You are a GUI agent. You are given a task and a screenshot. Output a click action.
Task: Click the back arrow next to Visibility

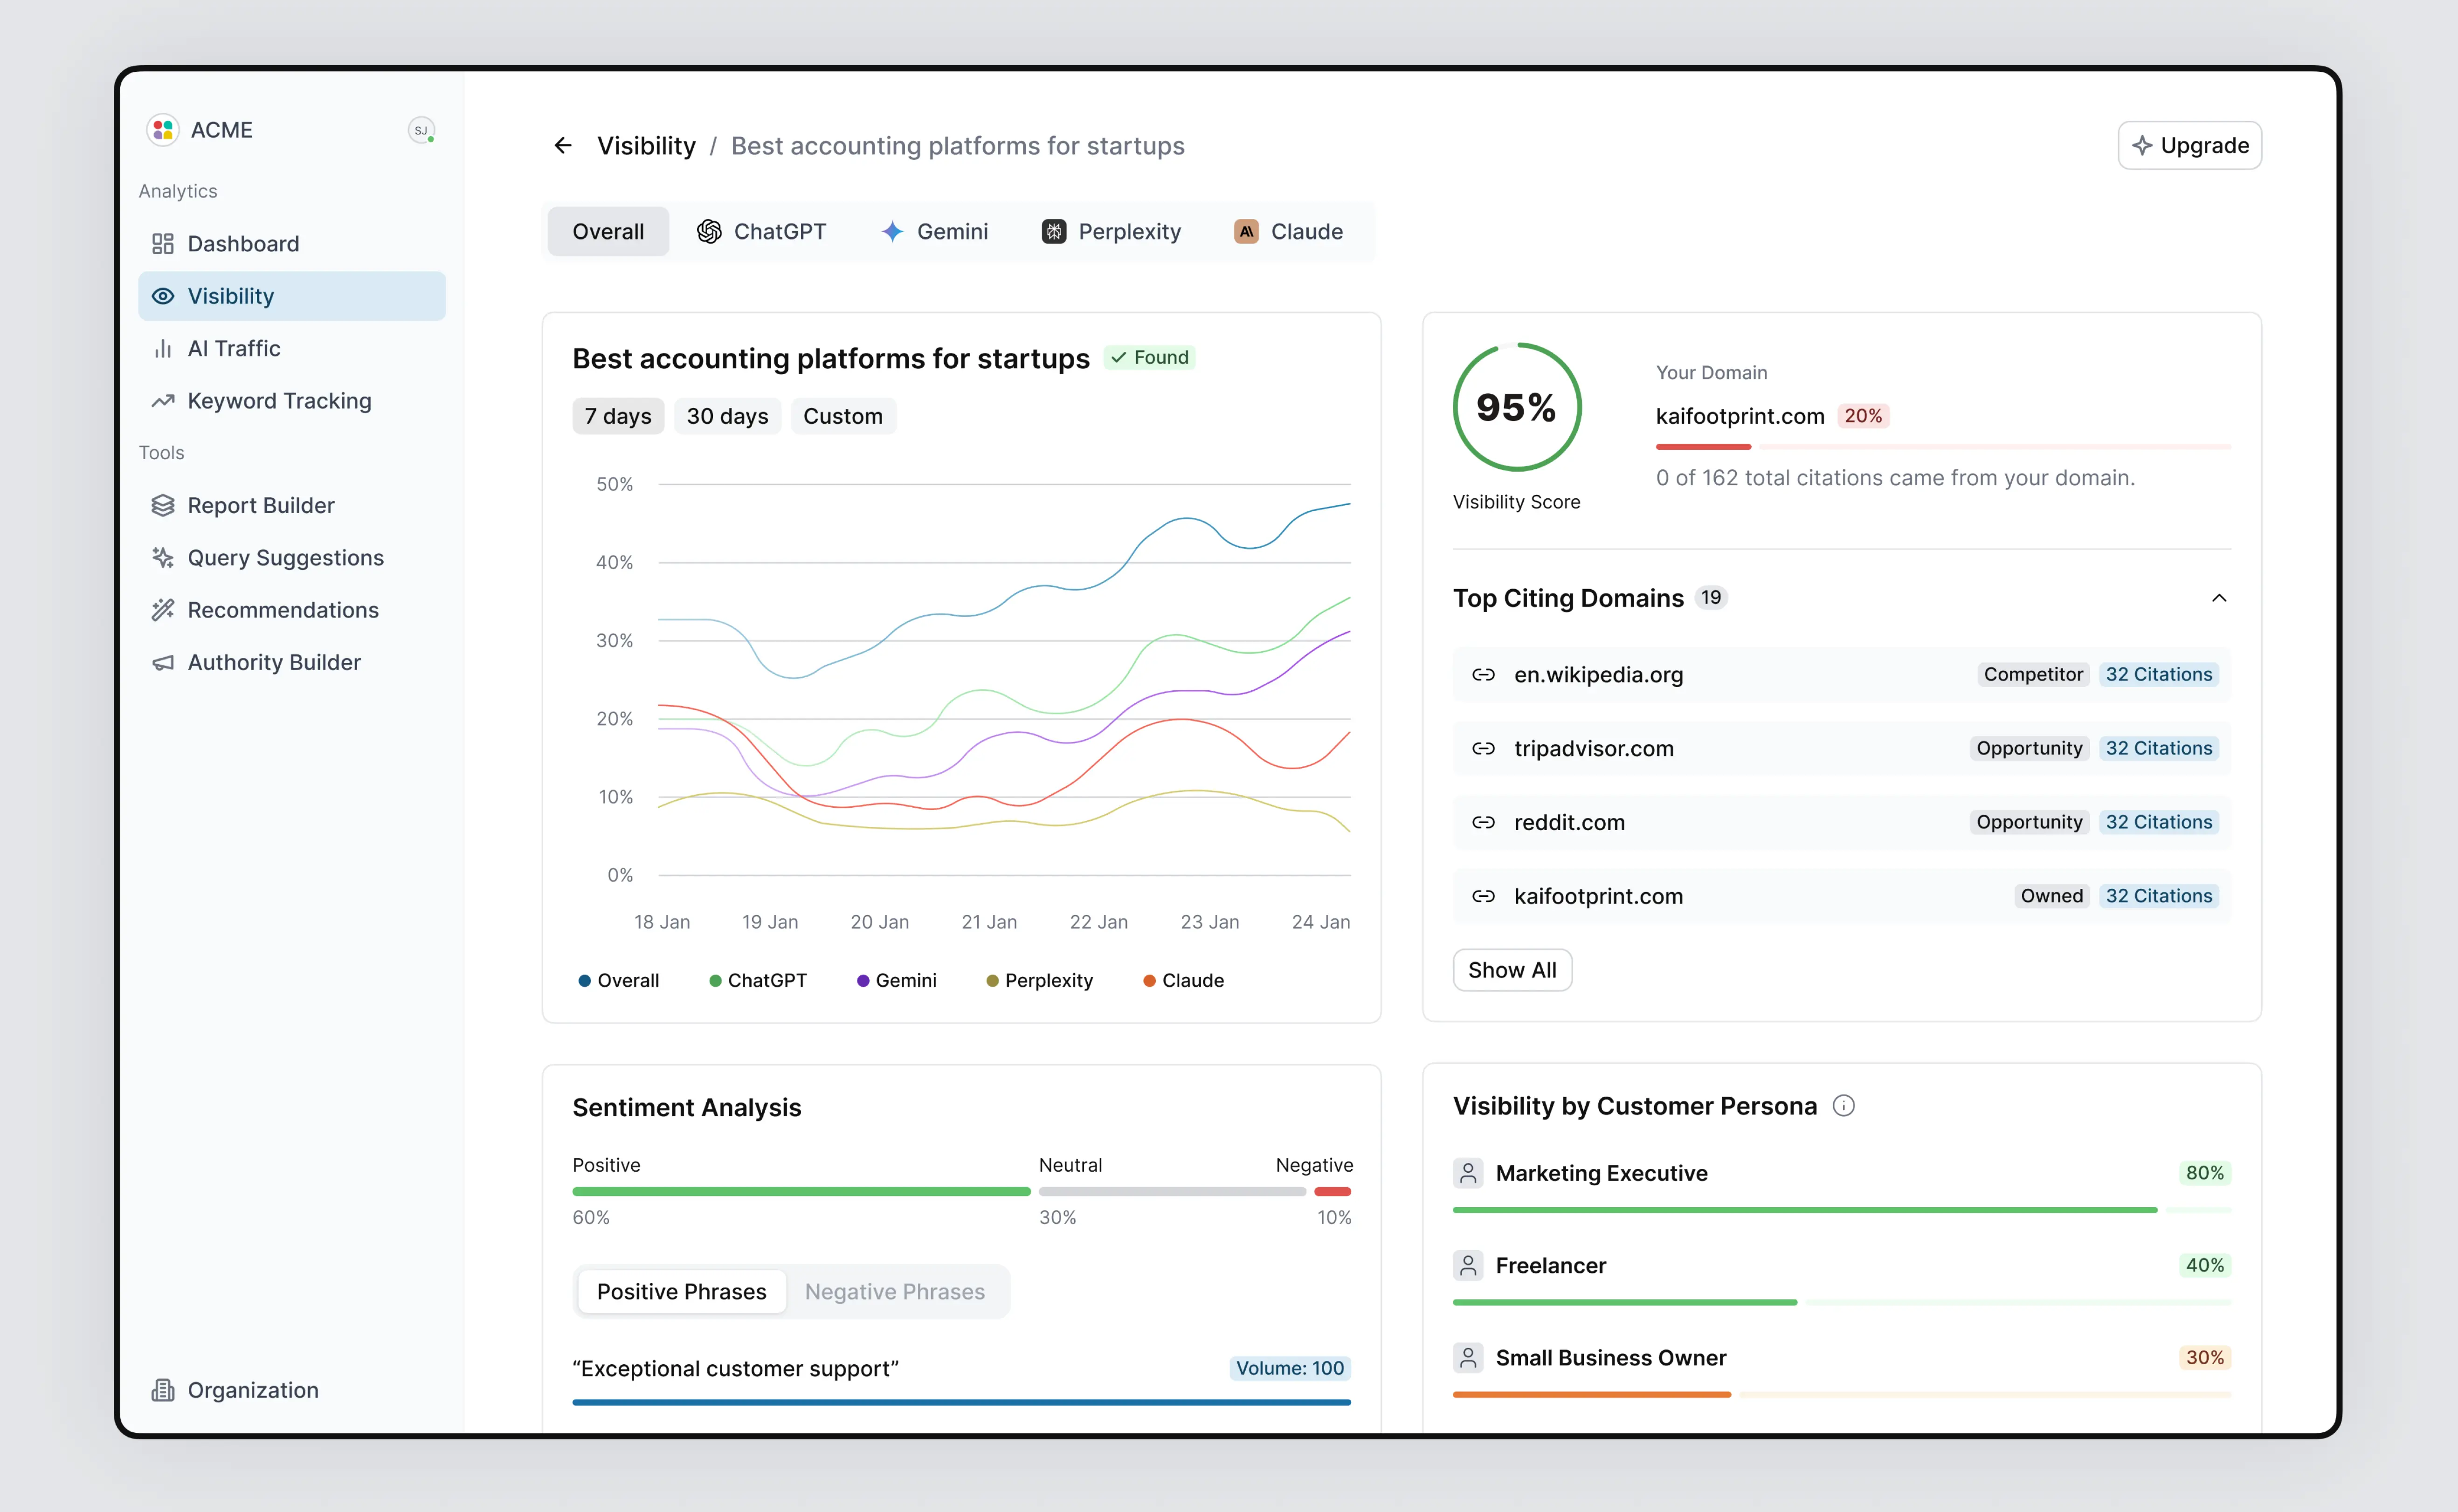click(563, 146)
